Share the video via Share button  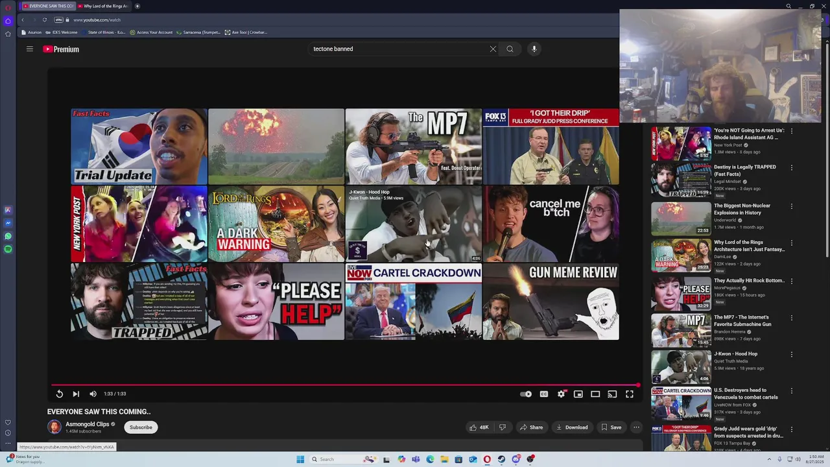click(531, 427)
